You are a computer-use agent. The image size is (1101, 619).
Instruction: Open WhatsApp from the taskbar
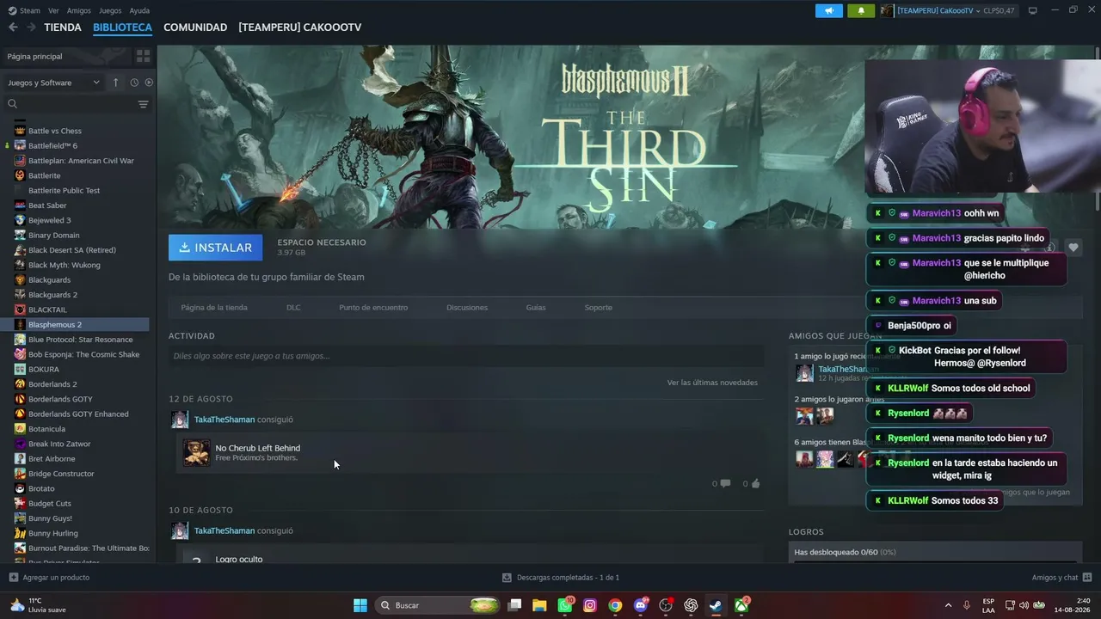[565, 605]
